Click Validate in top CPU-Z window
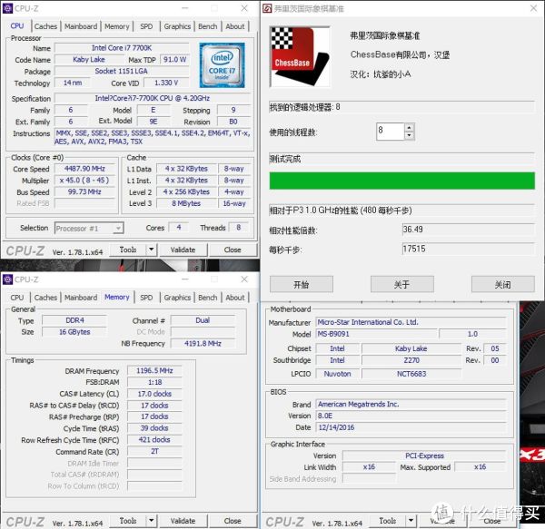Image resolution: width=545 pixels, height=529 pixels. pyautogui.click(x=183, y=250)
